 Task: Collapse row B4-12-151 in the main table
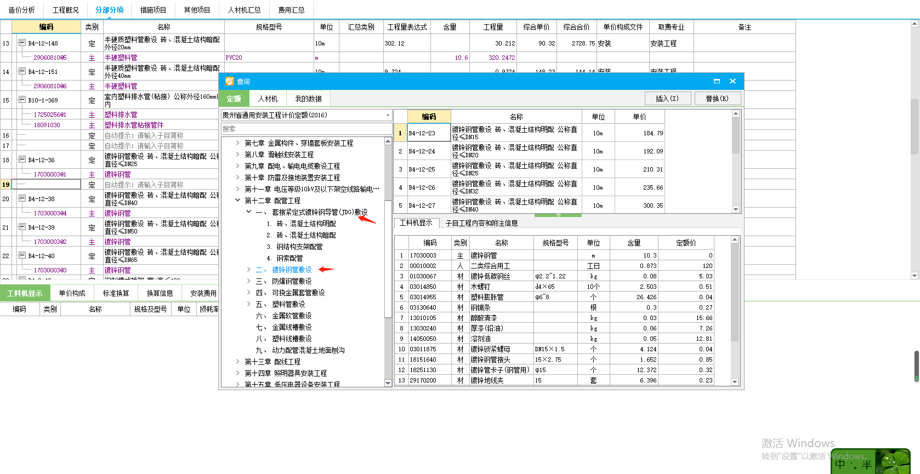point(22,71)
